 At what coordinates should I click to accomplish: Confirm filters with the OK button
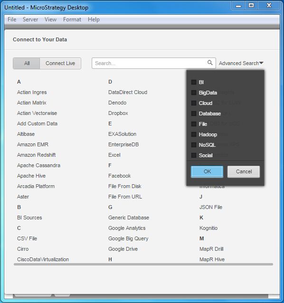point(207,171)
